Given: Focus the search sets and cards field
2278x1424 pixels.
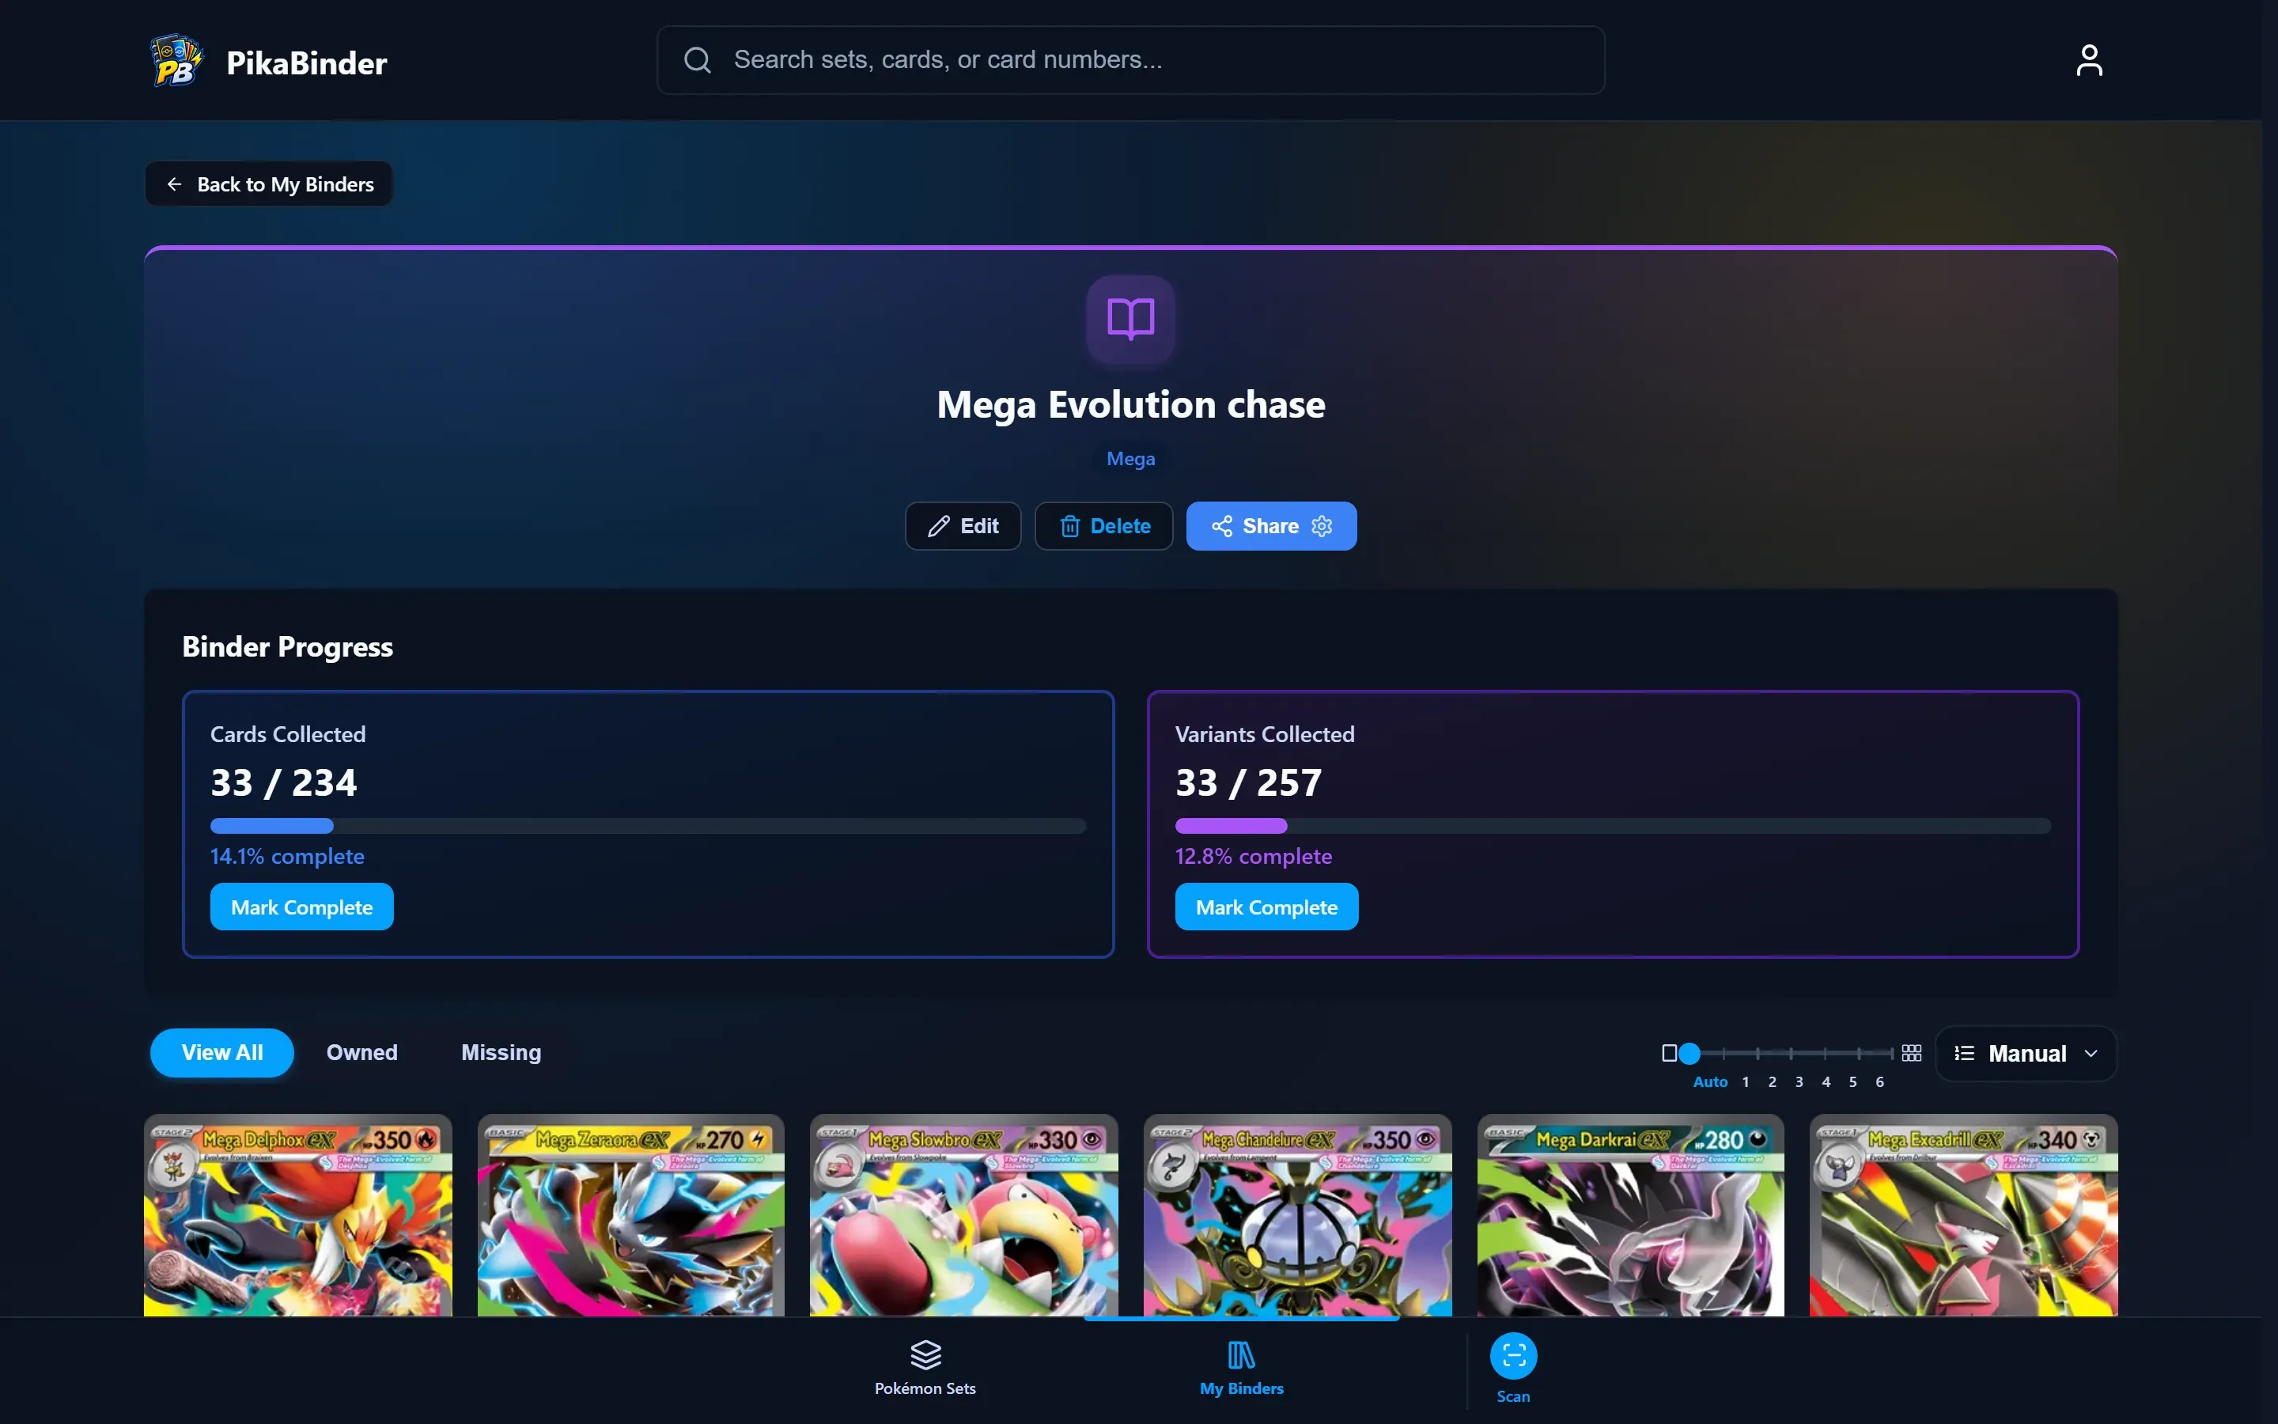Looking at the screenshot, I should [x=1130, y=60].
